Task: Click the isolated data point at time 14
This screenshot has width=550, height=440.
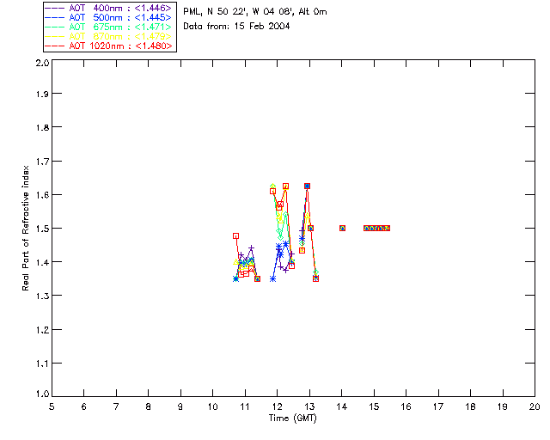Action: tap(342, 228)
